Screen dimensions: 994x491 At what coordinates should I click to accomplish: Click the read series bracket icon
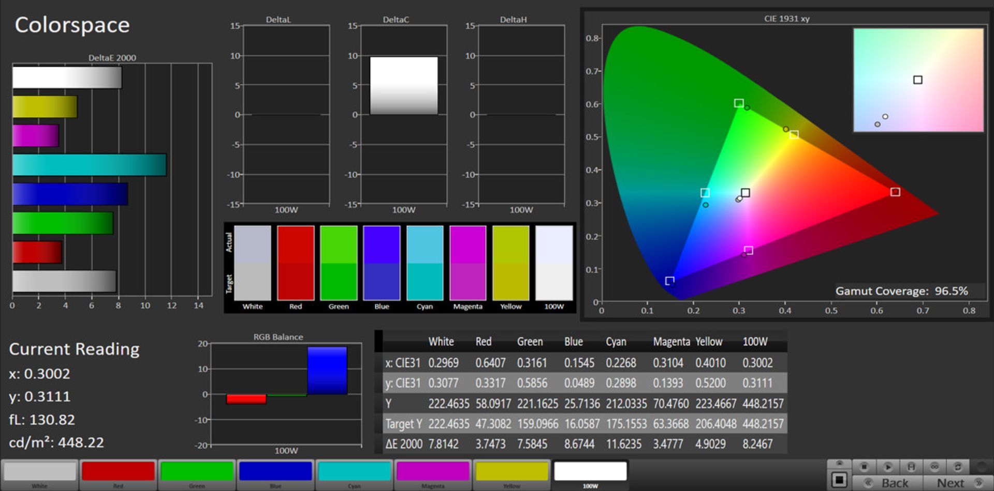tap(911, 467)
